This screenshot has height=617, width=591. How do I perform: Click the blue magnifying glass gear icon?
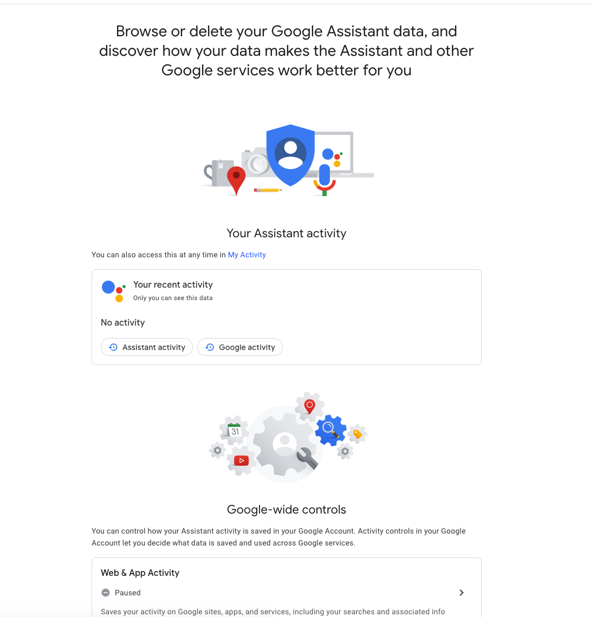pyautogui.click(x=331, y=428)
